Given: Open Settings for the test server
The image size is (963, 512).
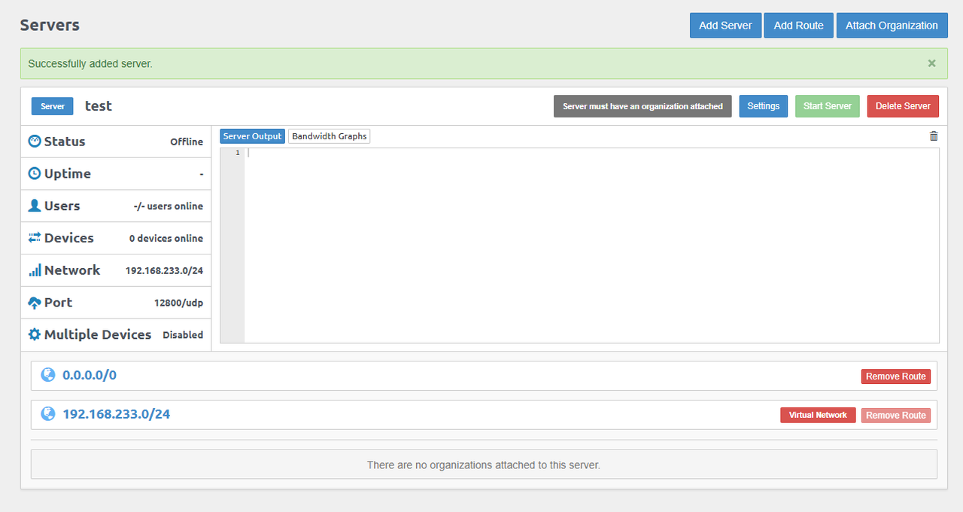Looking at the screenshot, I should [x=764, y=106].
